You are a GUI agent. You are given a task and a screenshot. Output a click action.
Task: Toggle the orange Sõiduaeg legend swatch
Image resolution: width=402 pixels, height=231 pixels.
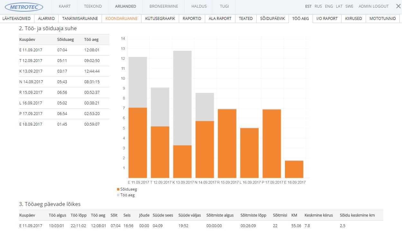[x=118, y=190]
